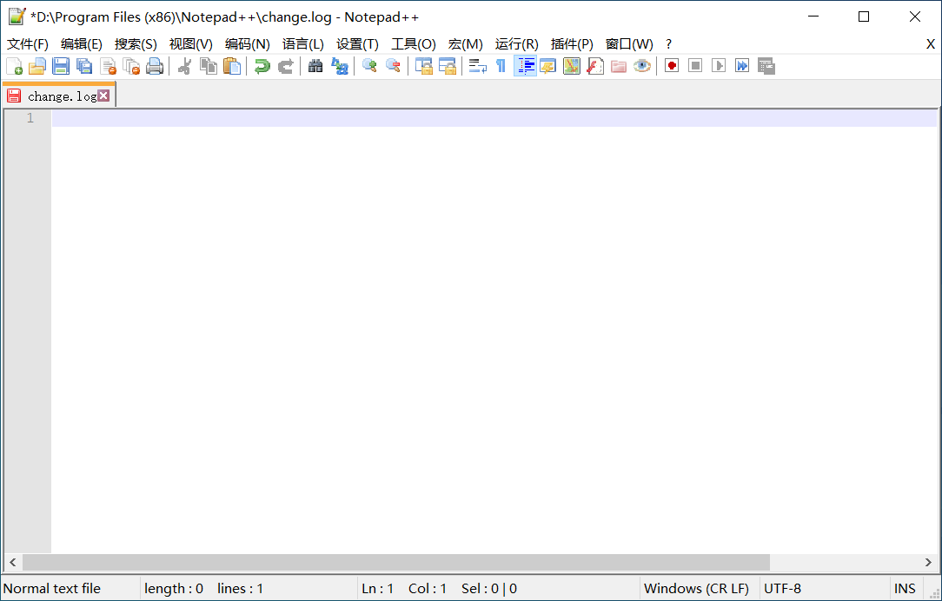Click the horizontal scrollbar left arrow
The image size is (942, 601).
[x=13, y=563]
